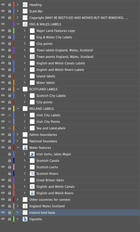Select 'Copyright [MAY BE RESTYLED...' layer name

(x=79, y=18)
